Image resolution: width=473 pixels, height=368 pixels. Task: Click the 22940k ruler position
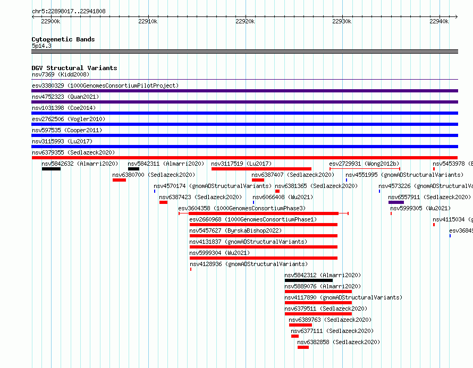439,21
